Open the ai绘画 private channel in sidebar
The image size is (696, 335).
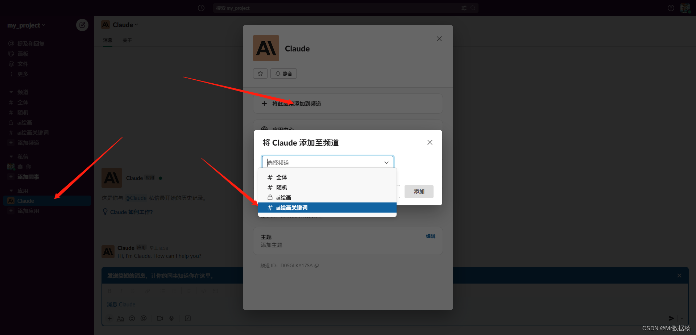(x=46, y=122)
